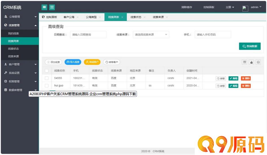The width and height of the screenshot is (267, 155).
Task: Open the 主题 theme dropdown
Action: (230, 7)
